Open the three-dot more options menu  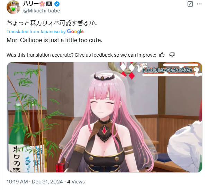[199, 4]
